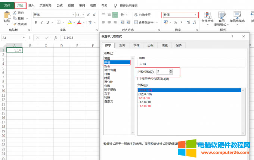Click the decimal places input field
Image resolution: width=254 pixels, height=160 pixels.
[x=162, y=71]
